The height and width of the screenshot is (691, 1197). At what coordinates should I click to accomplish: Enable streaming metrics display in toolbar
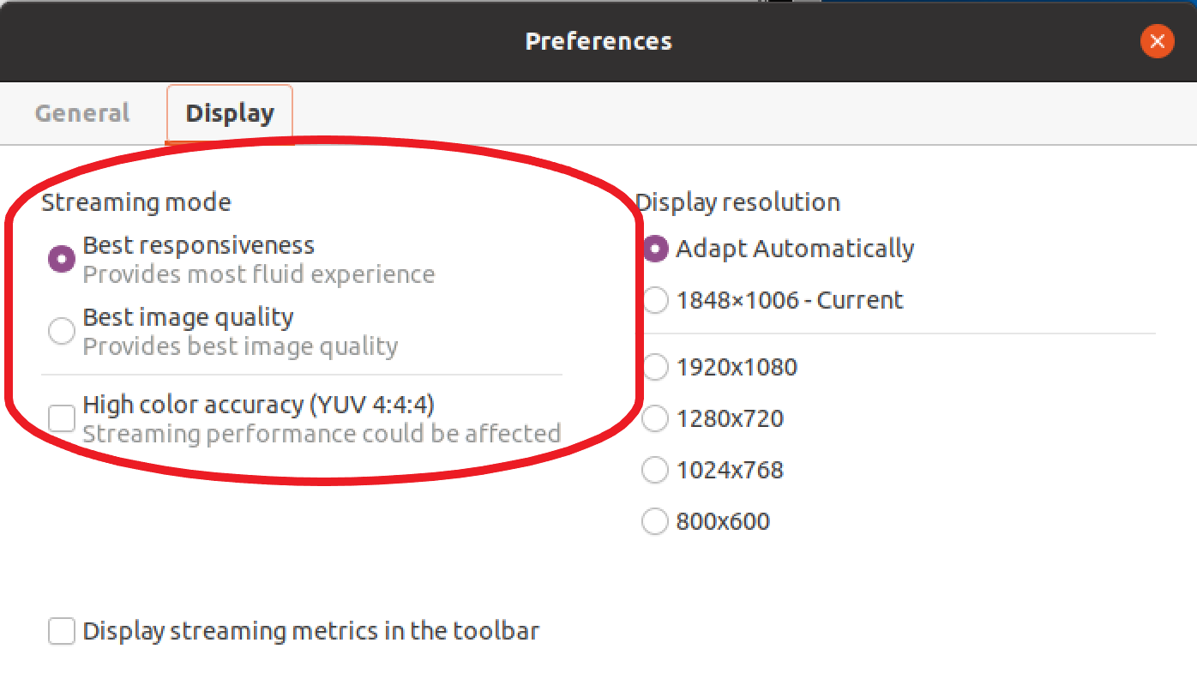point(61,631)
